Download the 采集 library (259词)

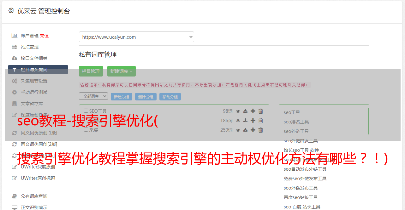pyautogui.click(x=245, y=130)
